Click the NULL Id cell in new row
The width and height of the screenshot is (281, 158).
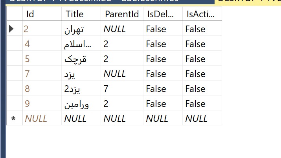click(x=42, y=118)
